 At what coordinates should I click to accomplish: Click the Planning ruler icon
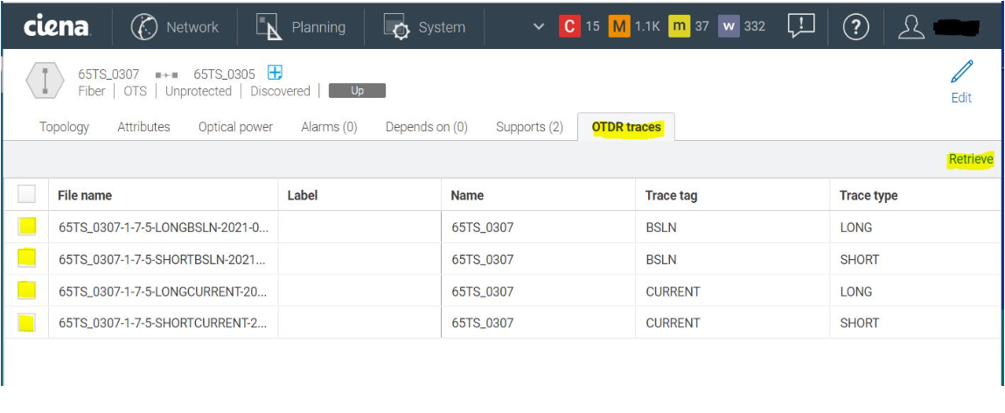pyautogui.click(x=269, y=27)
